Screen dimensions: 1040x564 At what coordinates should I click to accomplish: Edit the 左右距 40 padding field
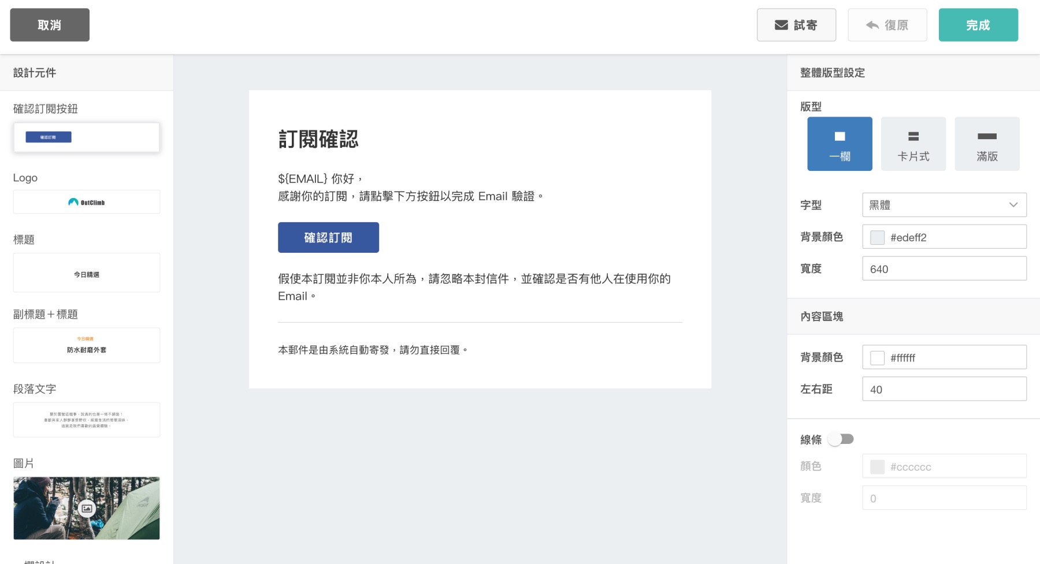click(944, 389)
